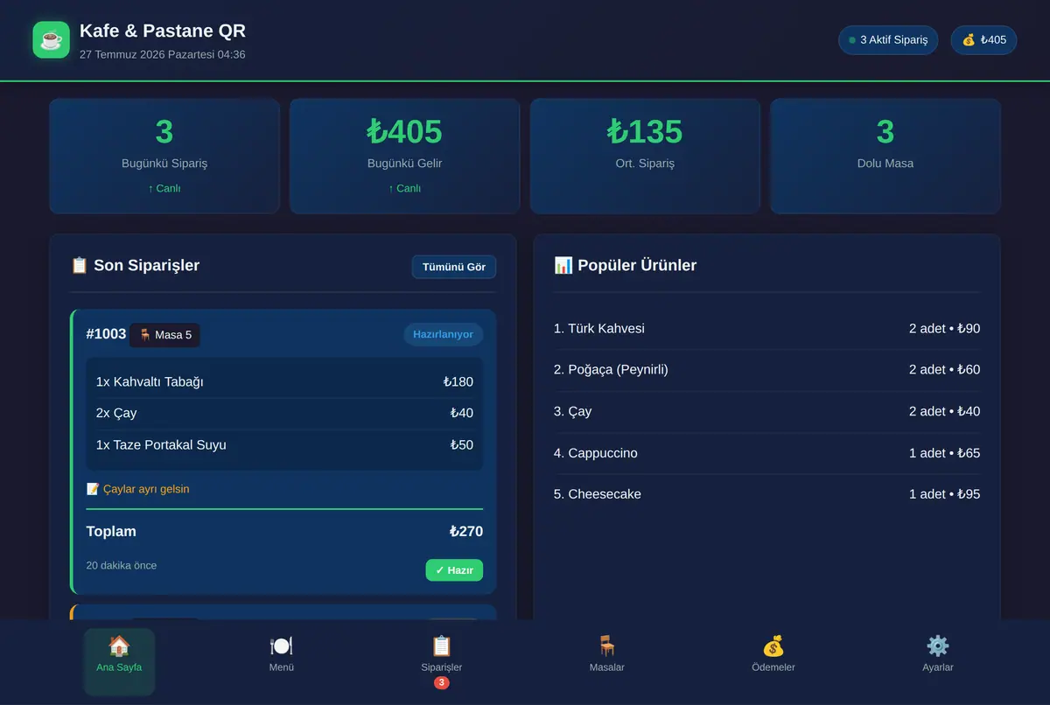Click the red Siparişler badge showing 3
Viewport: 1050px width, 705px height.
coord(442,682)
